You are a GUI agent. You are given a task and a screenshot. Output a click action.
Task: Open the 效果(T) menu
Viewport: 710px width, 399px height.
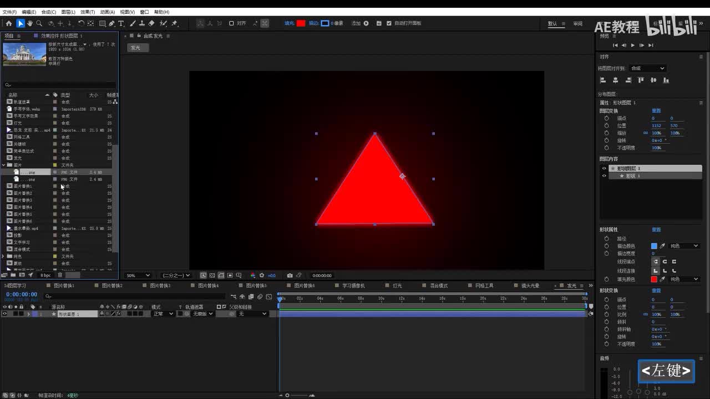click(88, 12)
